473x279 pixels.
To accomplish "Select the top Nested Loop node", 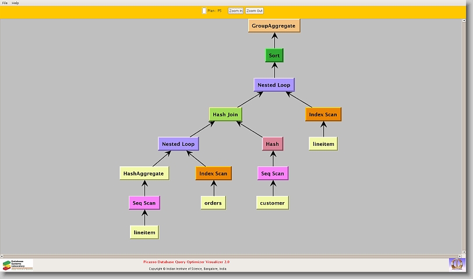I will coord(274,85).
